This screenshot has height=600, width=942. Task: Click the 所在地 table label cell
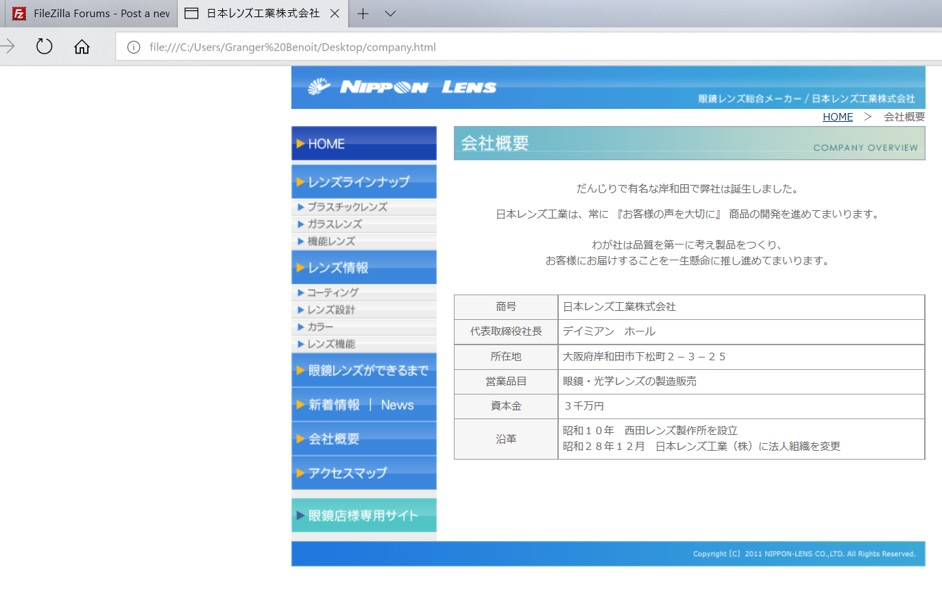pos(506,356)
